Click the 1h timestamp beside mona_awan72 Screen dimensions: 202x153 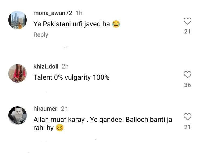coord(79,13)
